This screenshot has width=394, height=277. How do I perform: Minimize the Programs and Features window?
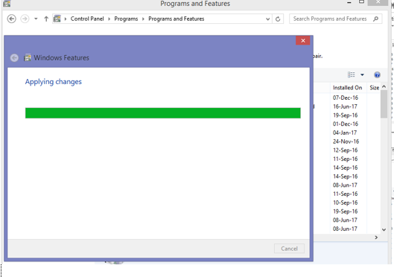tap(349, 2)
